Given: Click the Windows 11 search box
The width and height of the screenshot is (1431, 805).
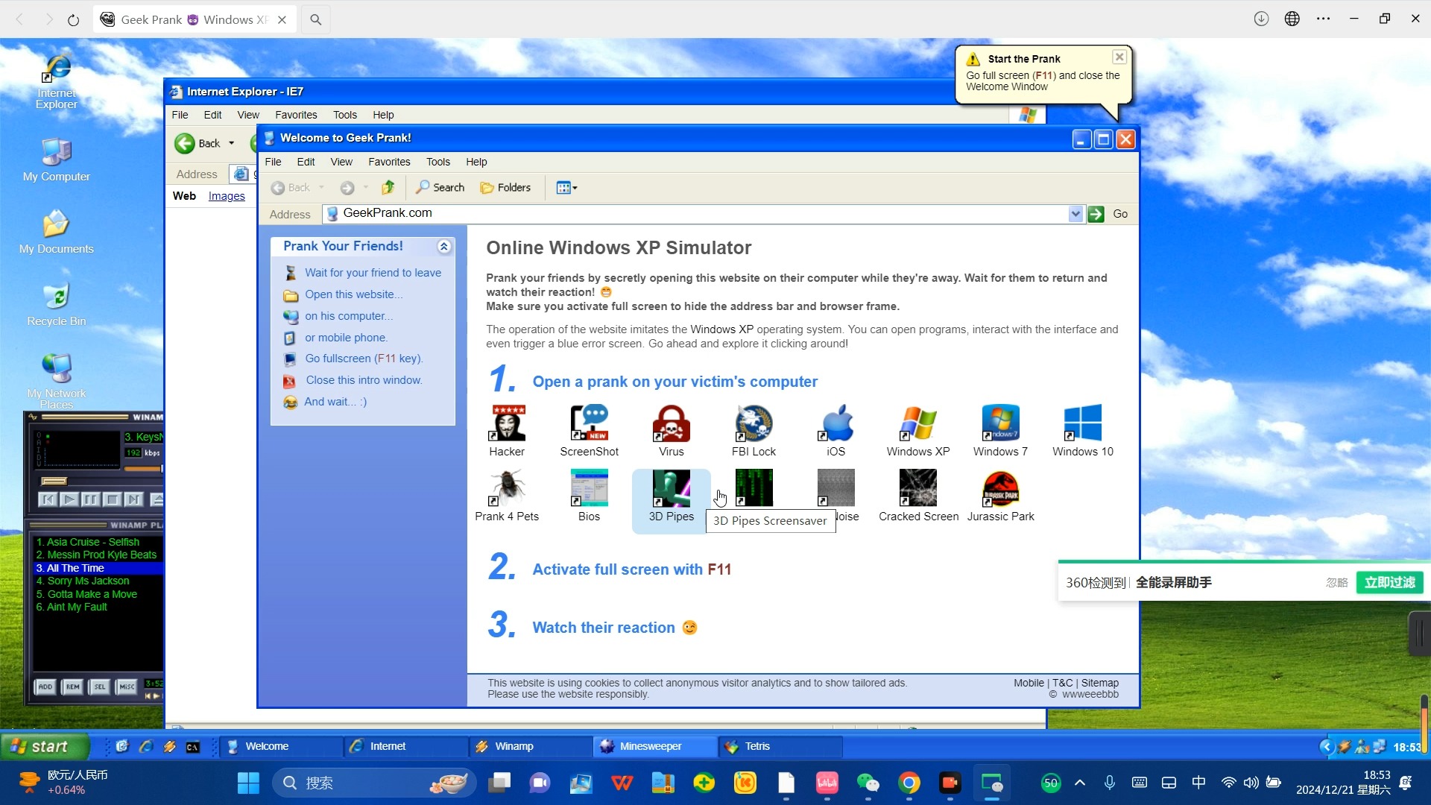Looking at the screenshot, I should pos(374,783).
